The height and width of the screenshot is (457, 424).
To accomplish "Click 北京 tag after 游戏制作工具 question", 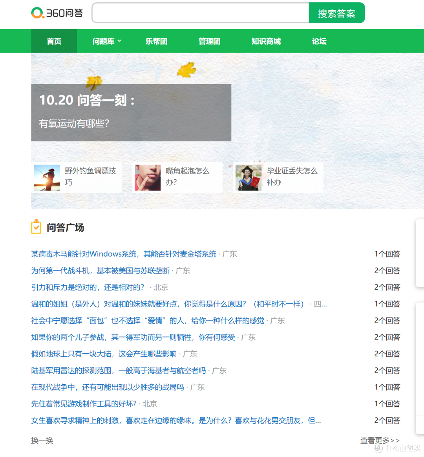I will point(150,404).
